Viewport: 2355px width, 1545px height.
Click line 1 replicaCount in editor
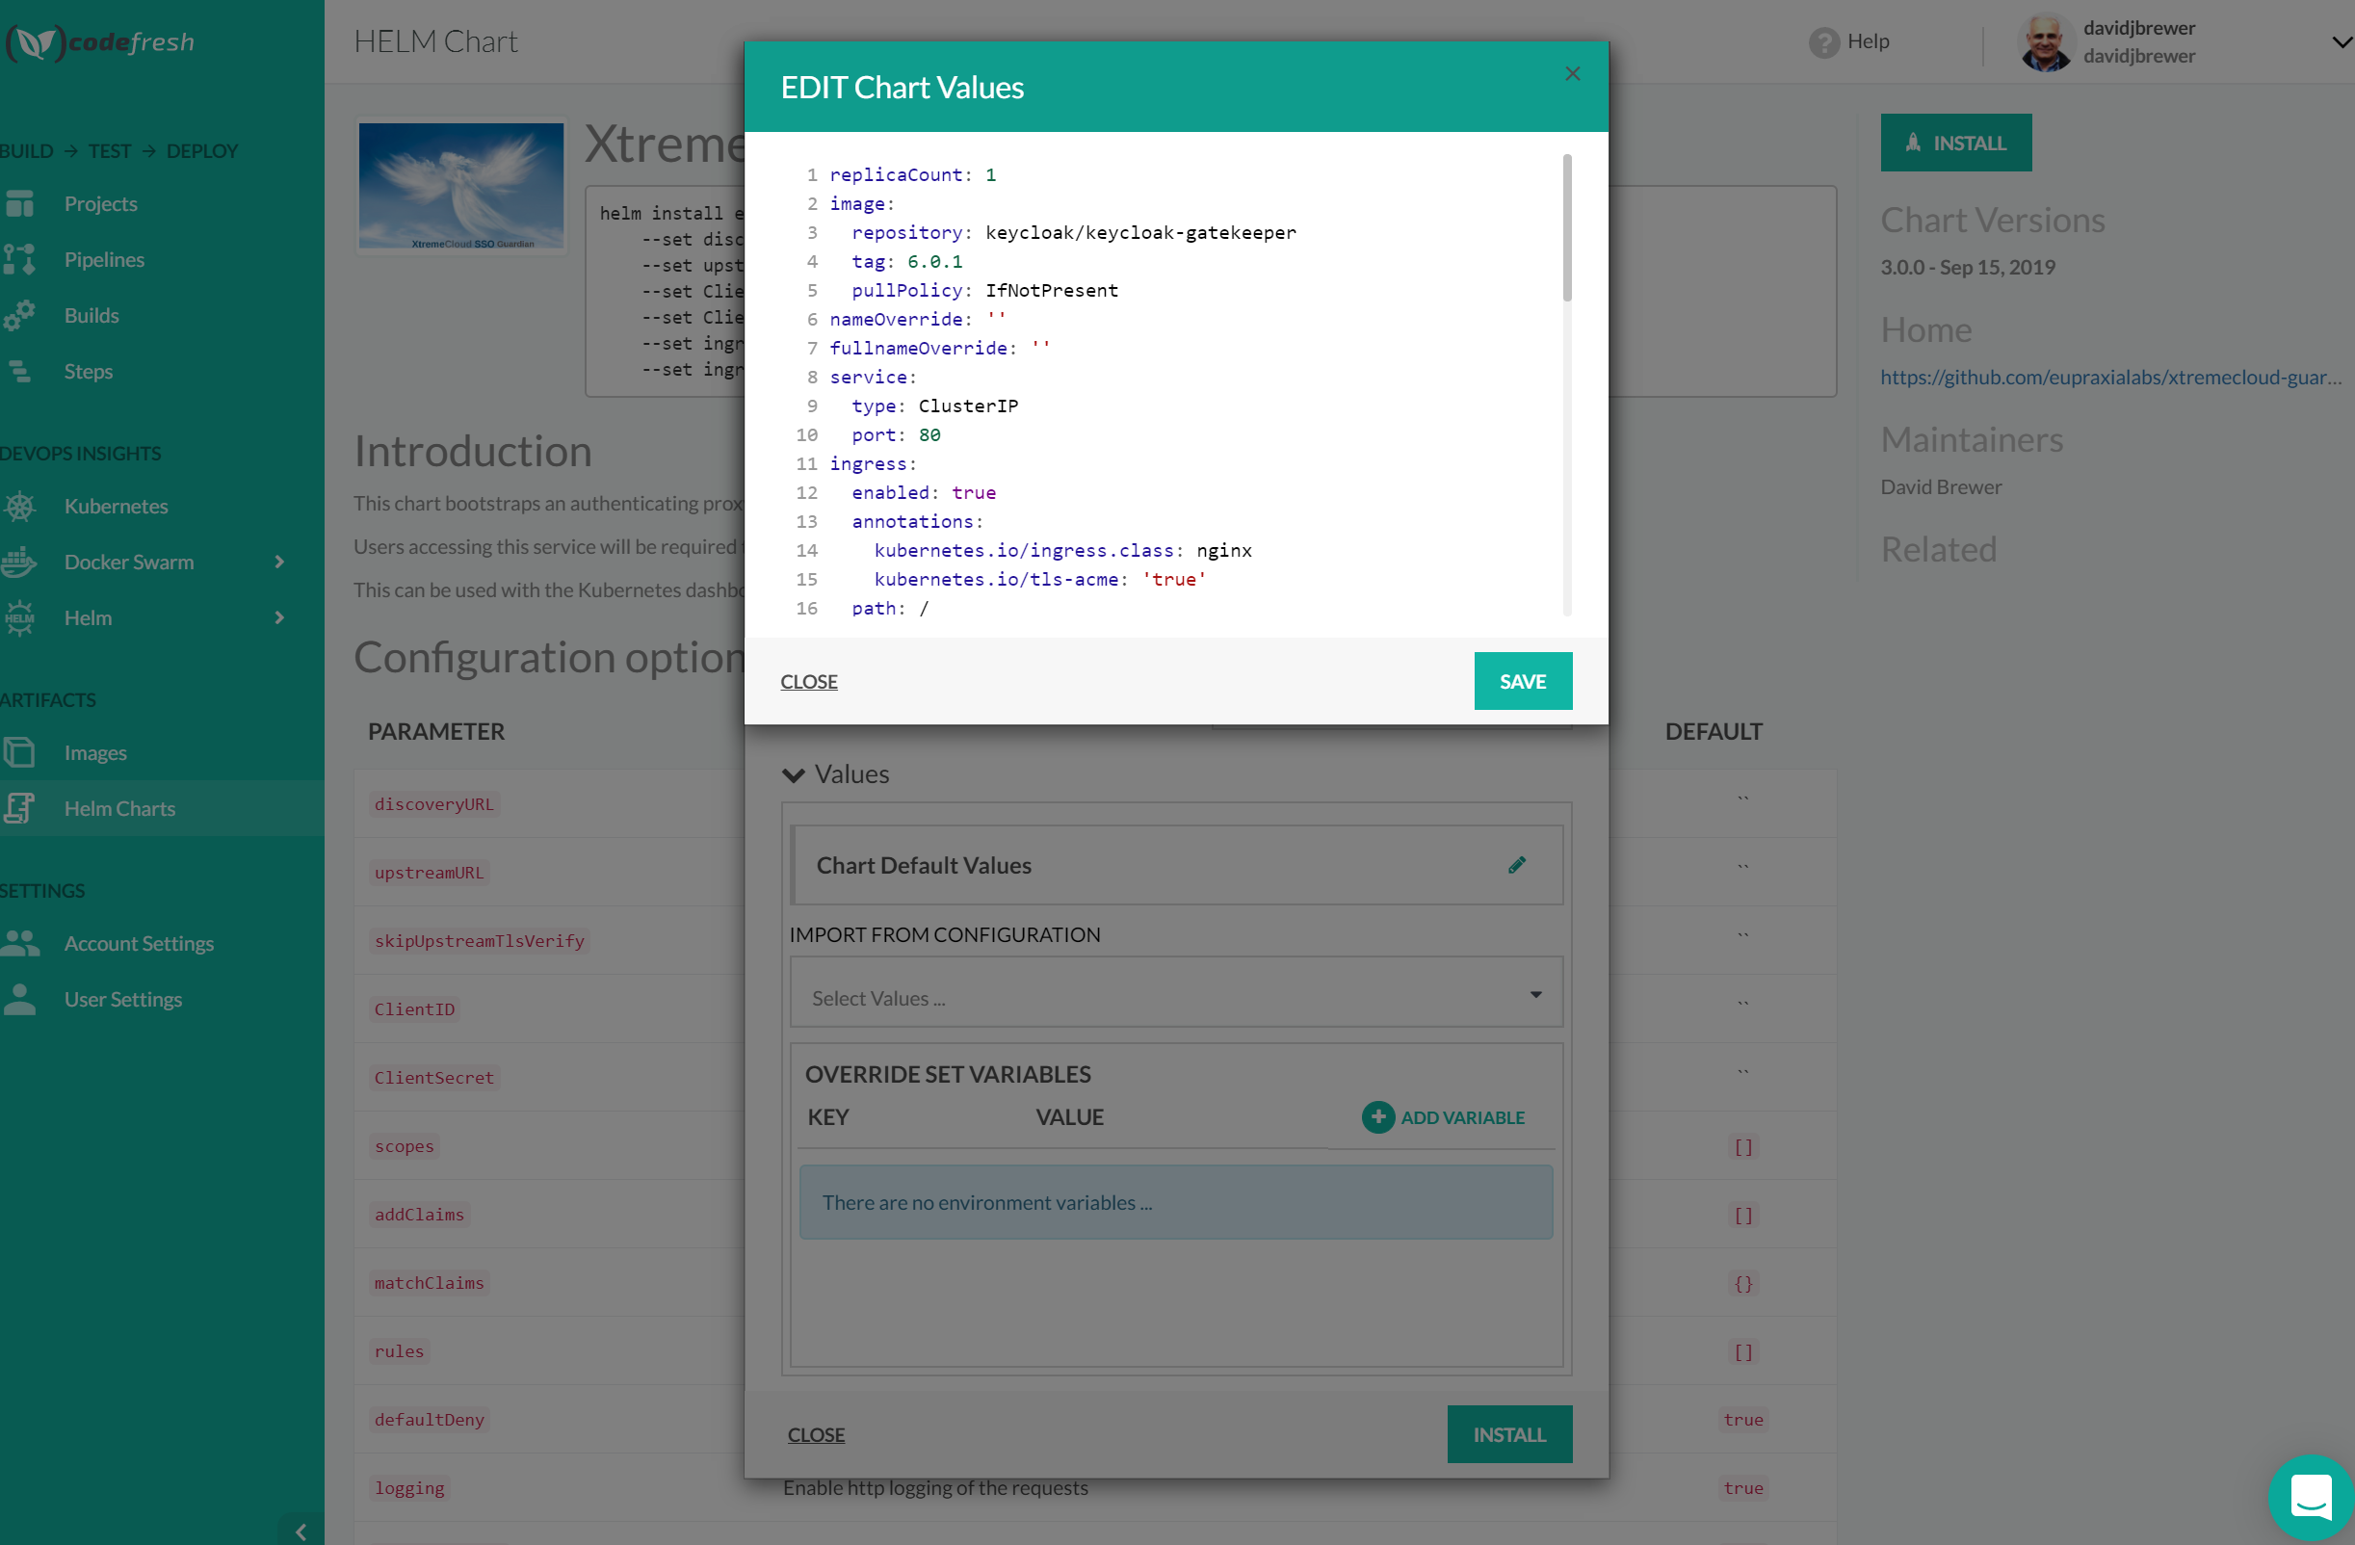click(912, 174)
